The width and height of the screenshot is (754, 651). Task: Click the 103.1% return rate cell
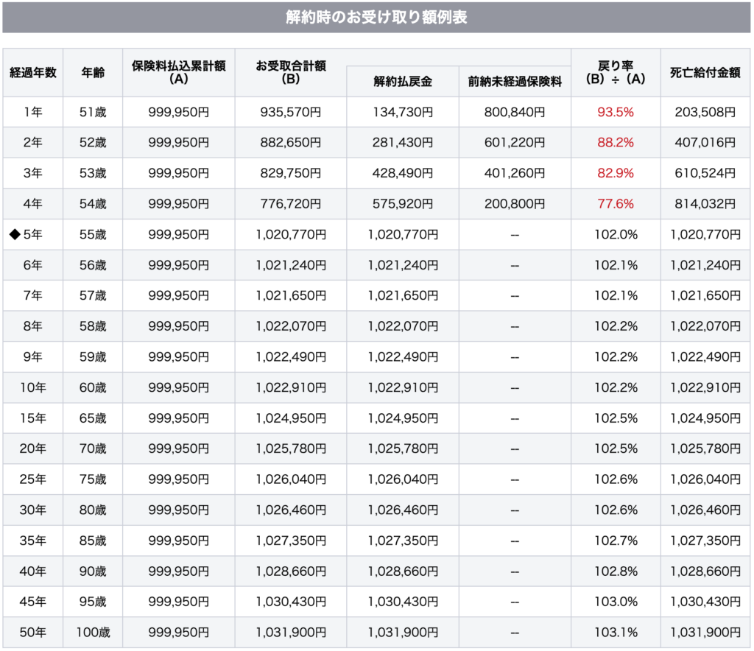[616, 632]
